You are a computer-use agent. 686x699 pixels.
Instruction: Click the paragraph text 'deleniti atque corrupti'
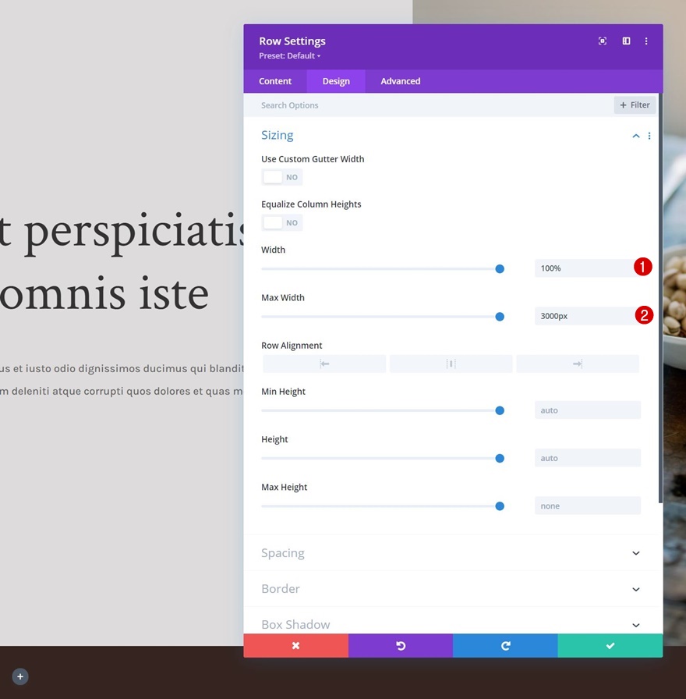pos(67,391)
